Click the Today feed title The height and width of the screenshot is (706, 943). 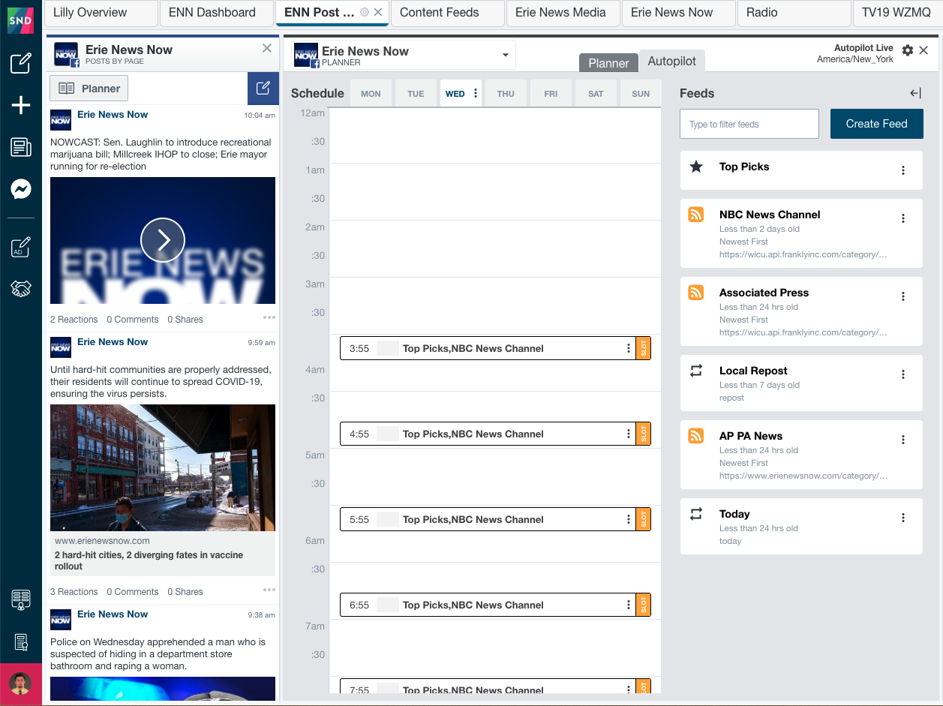click(x=734, y=514)
